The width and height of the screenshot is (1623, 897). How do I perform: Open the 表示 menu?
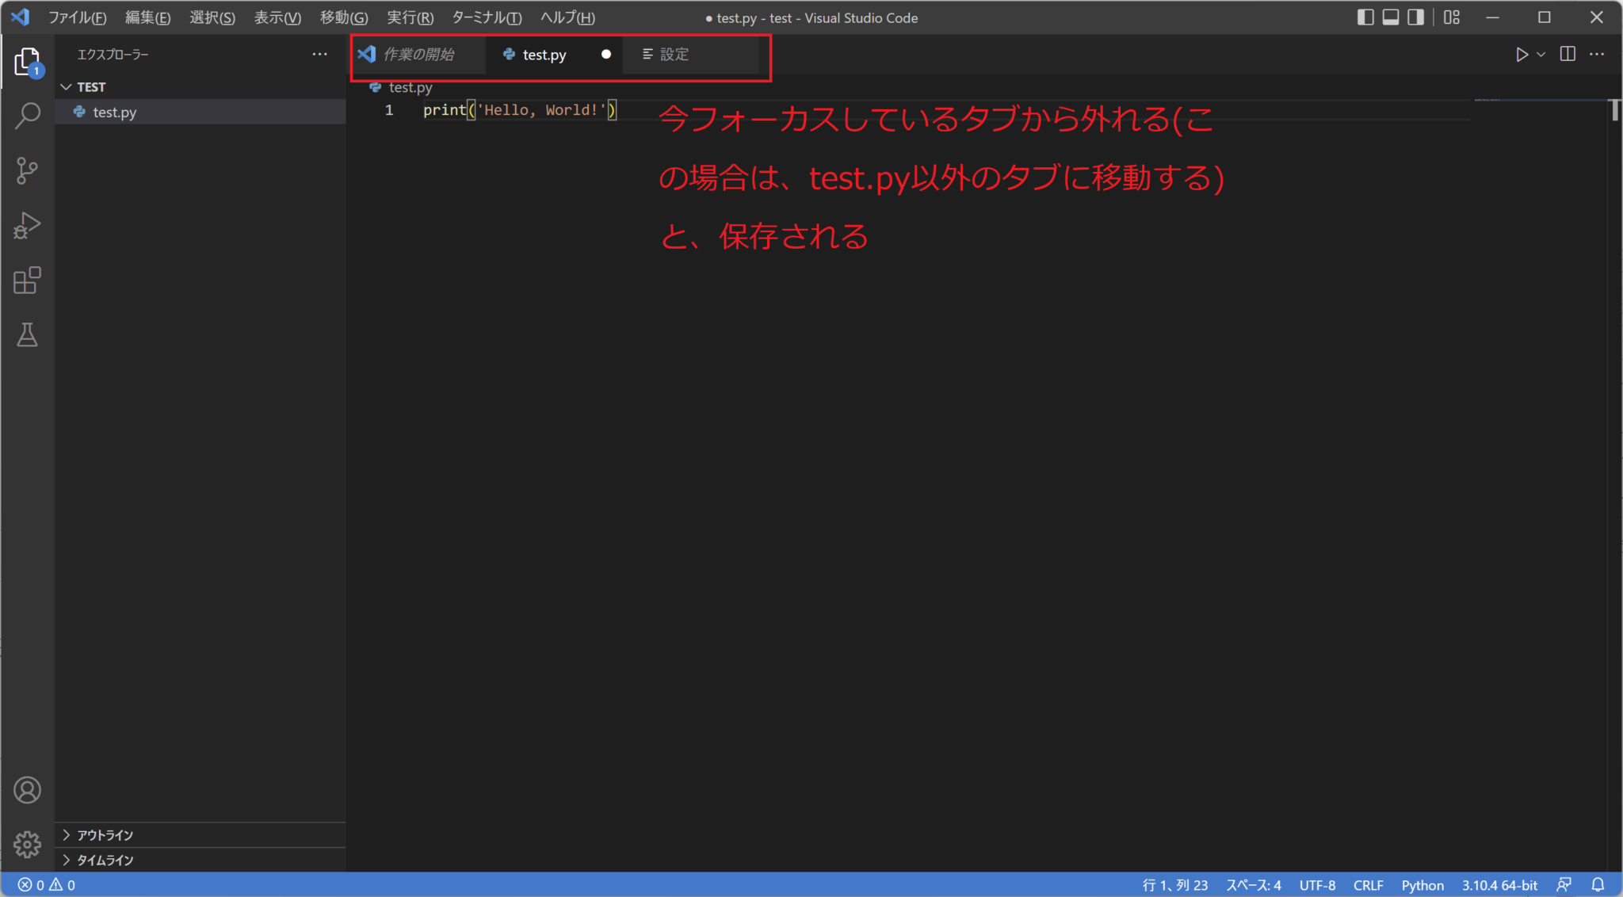277,17
